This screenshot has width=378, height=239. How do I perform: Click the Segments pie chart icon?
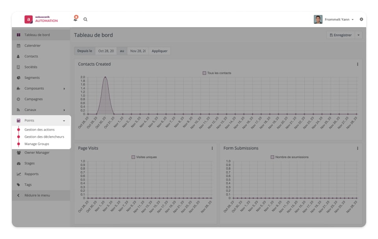click(19, 78)
